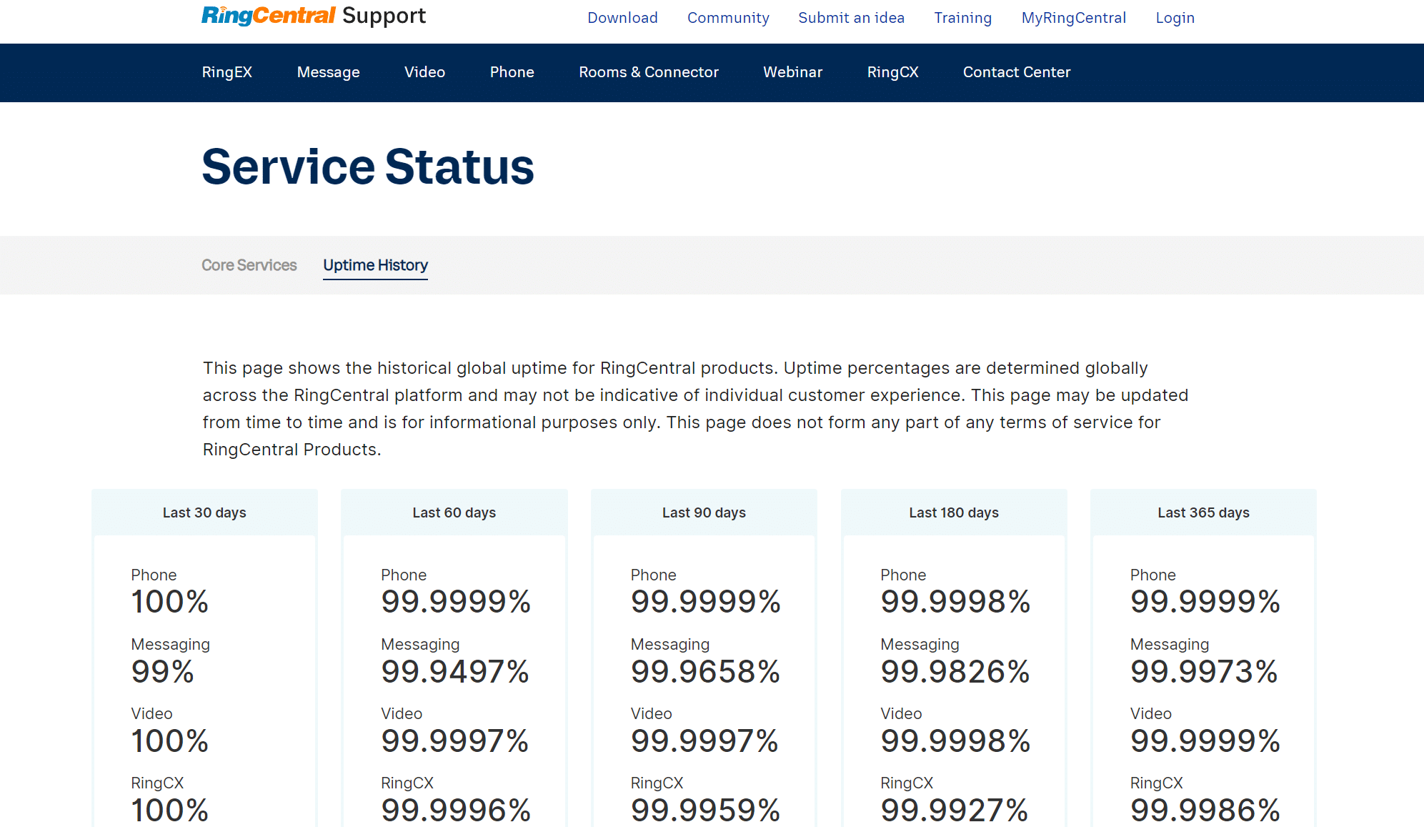Go to the Community page

[728, 18]
